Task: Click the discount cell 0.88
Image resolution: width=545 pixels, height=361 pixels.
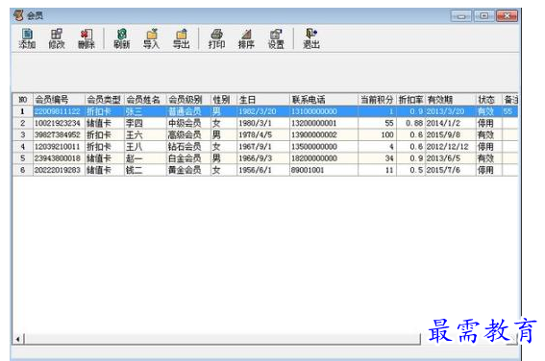Action: coord(410,123)
